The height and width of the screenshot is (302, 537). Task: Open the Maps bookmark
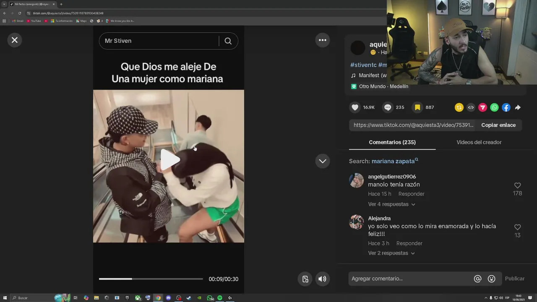(81, 21)
